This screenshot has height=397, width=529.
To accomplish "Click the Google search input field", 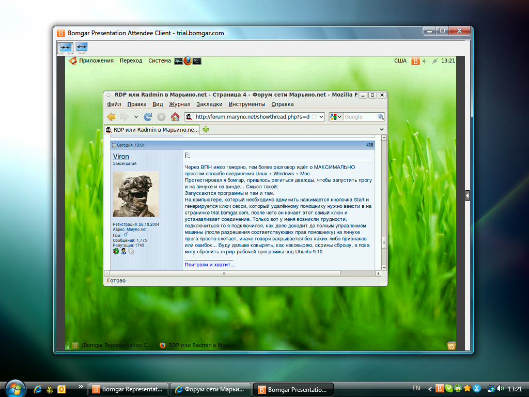I will [x=360, y=117].
